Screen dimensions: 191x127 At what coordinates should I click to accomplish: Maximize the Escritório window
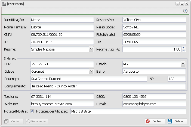(182, 4)
